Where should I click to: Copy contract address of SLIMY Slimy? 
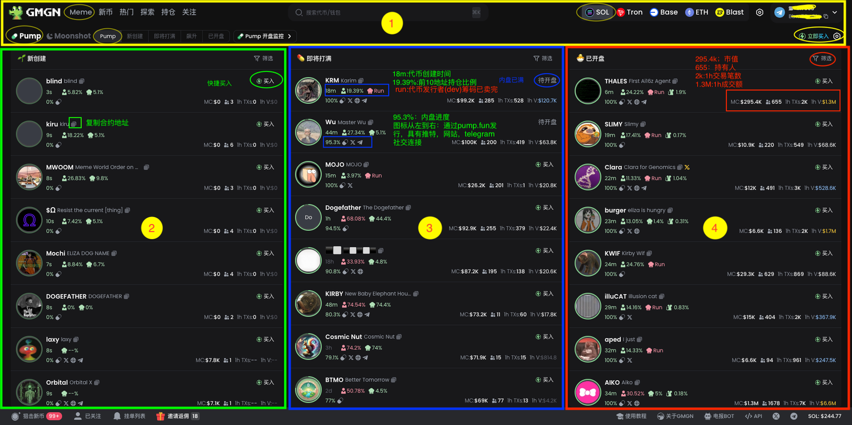643,124
